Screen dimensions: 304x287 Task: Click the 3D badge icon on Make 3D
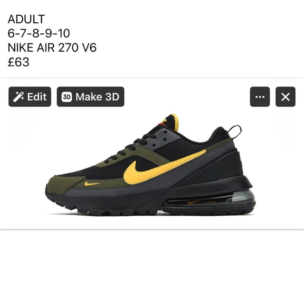click(66, 97)
